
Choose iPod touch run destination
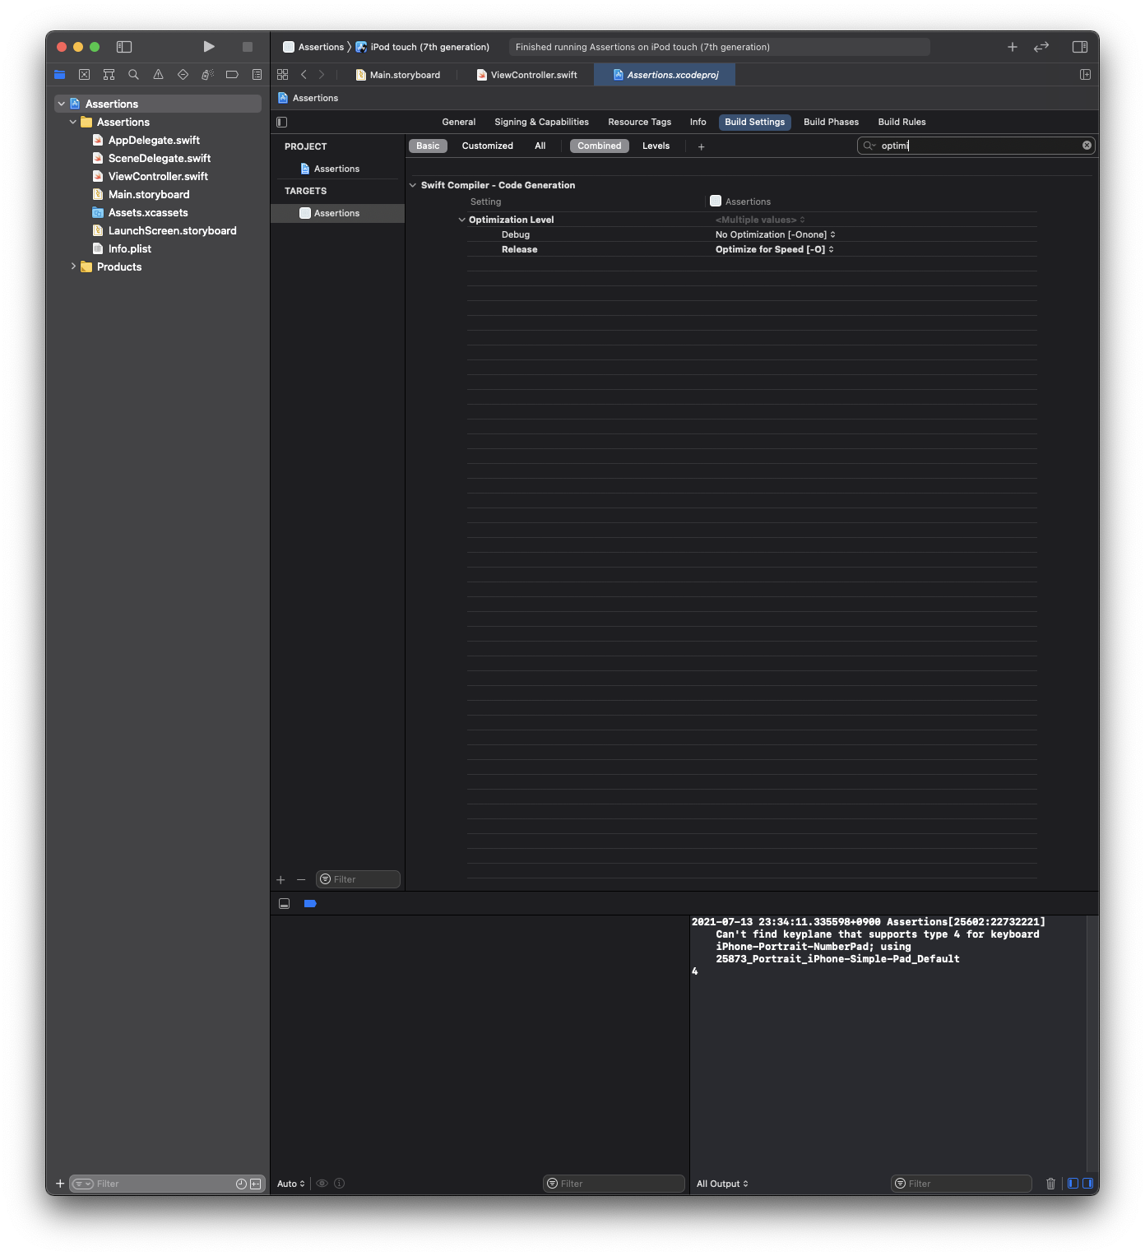tap(423, 47)
